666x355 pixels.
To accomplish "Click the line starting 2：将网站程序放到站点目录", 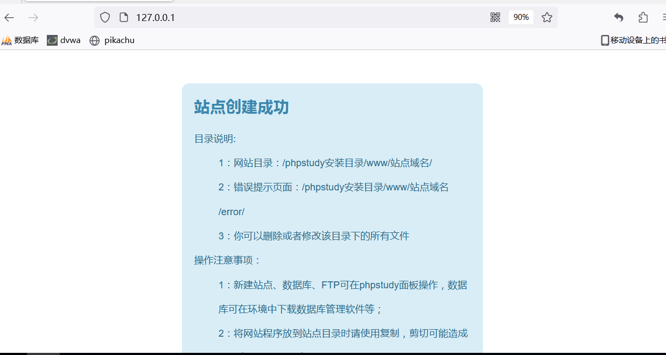I will [343, 333].
